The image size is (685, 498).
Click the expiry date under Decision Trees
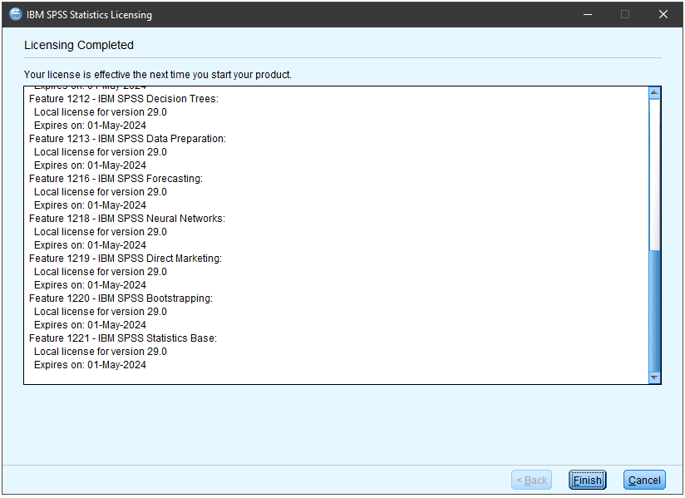[90, 126]
